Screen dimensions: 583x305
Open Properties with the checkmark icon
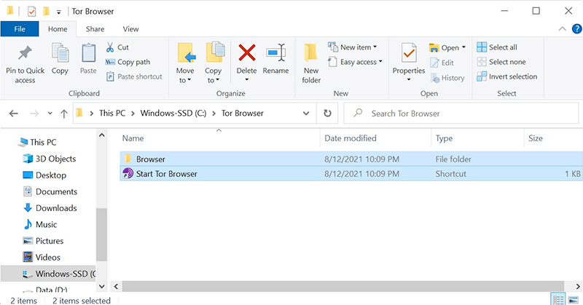(409, 54)
